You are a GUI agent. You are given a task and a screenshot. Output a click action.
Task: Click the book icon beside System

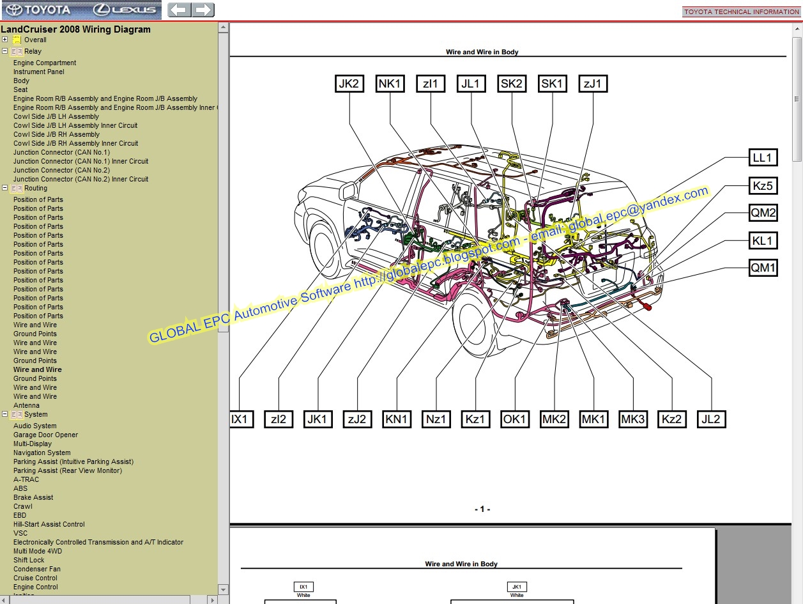pos(17,414)
